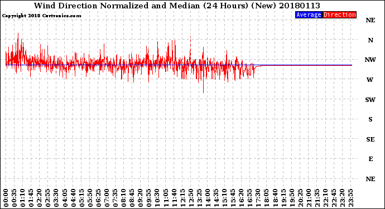Click the 22:10 time axis label
Viewport: 385px width, 209px height.
(x=325, y=198)
